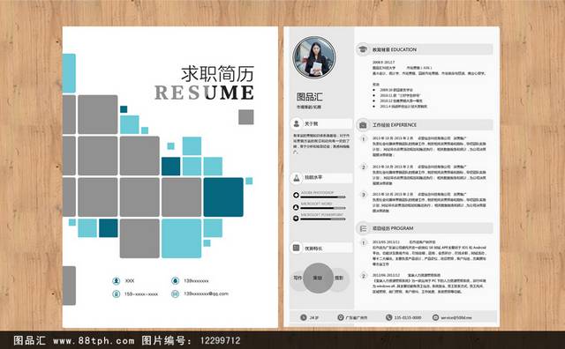Viewport: 565px width, 349px height.
Task: Click the number 3 circle under EXPERIENCE
Action: 363,195
